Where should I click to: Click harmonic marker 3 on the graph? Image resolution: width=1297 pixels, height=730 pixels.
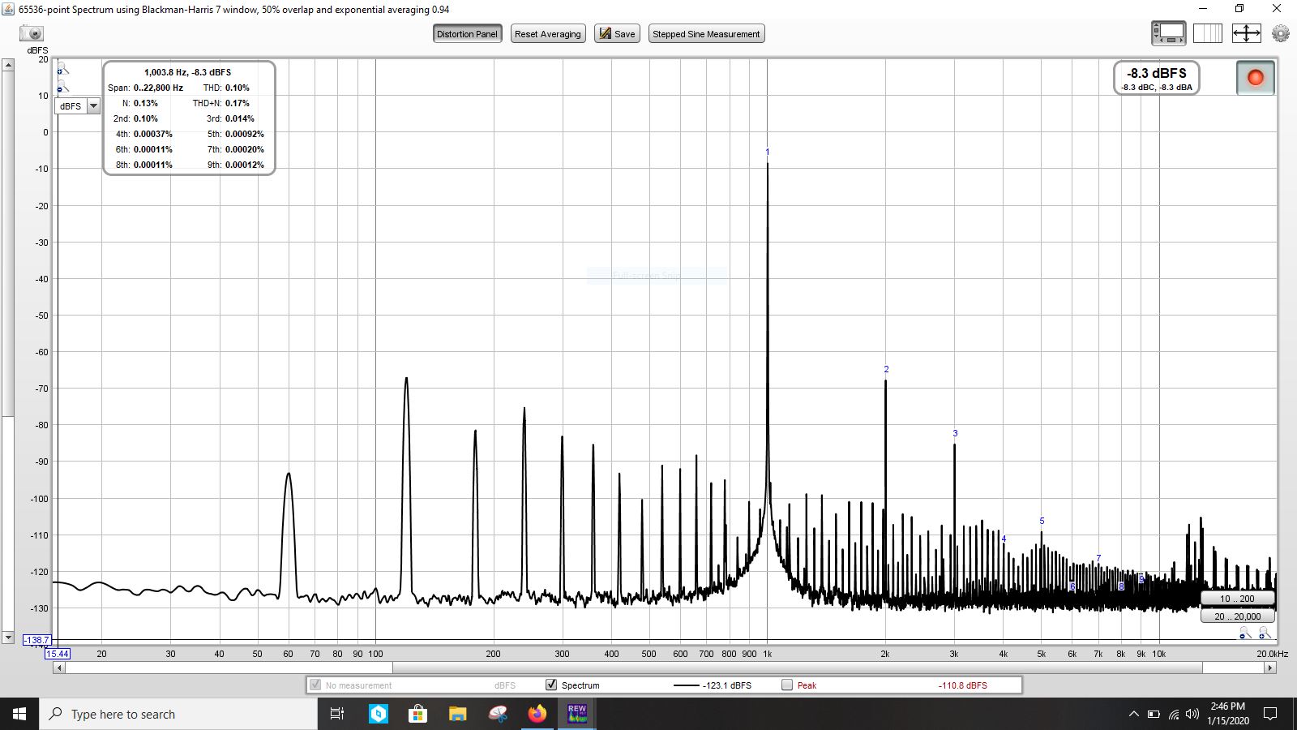click(955, 434)
